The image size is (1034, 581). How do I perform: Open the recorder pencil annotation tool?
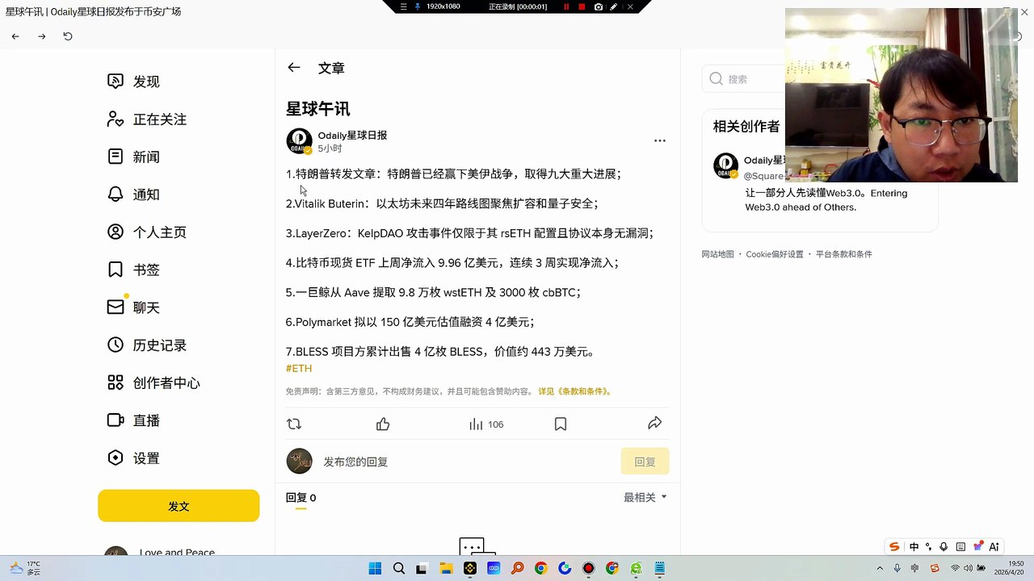point(614,6)
